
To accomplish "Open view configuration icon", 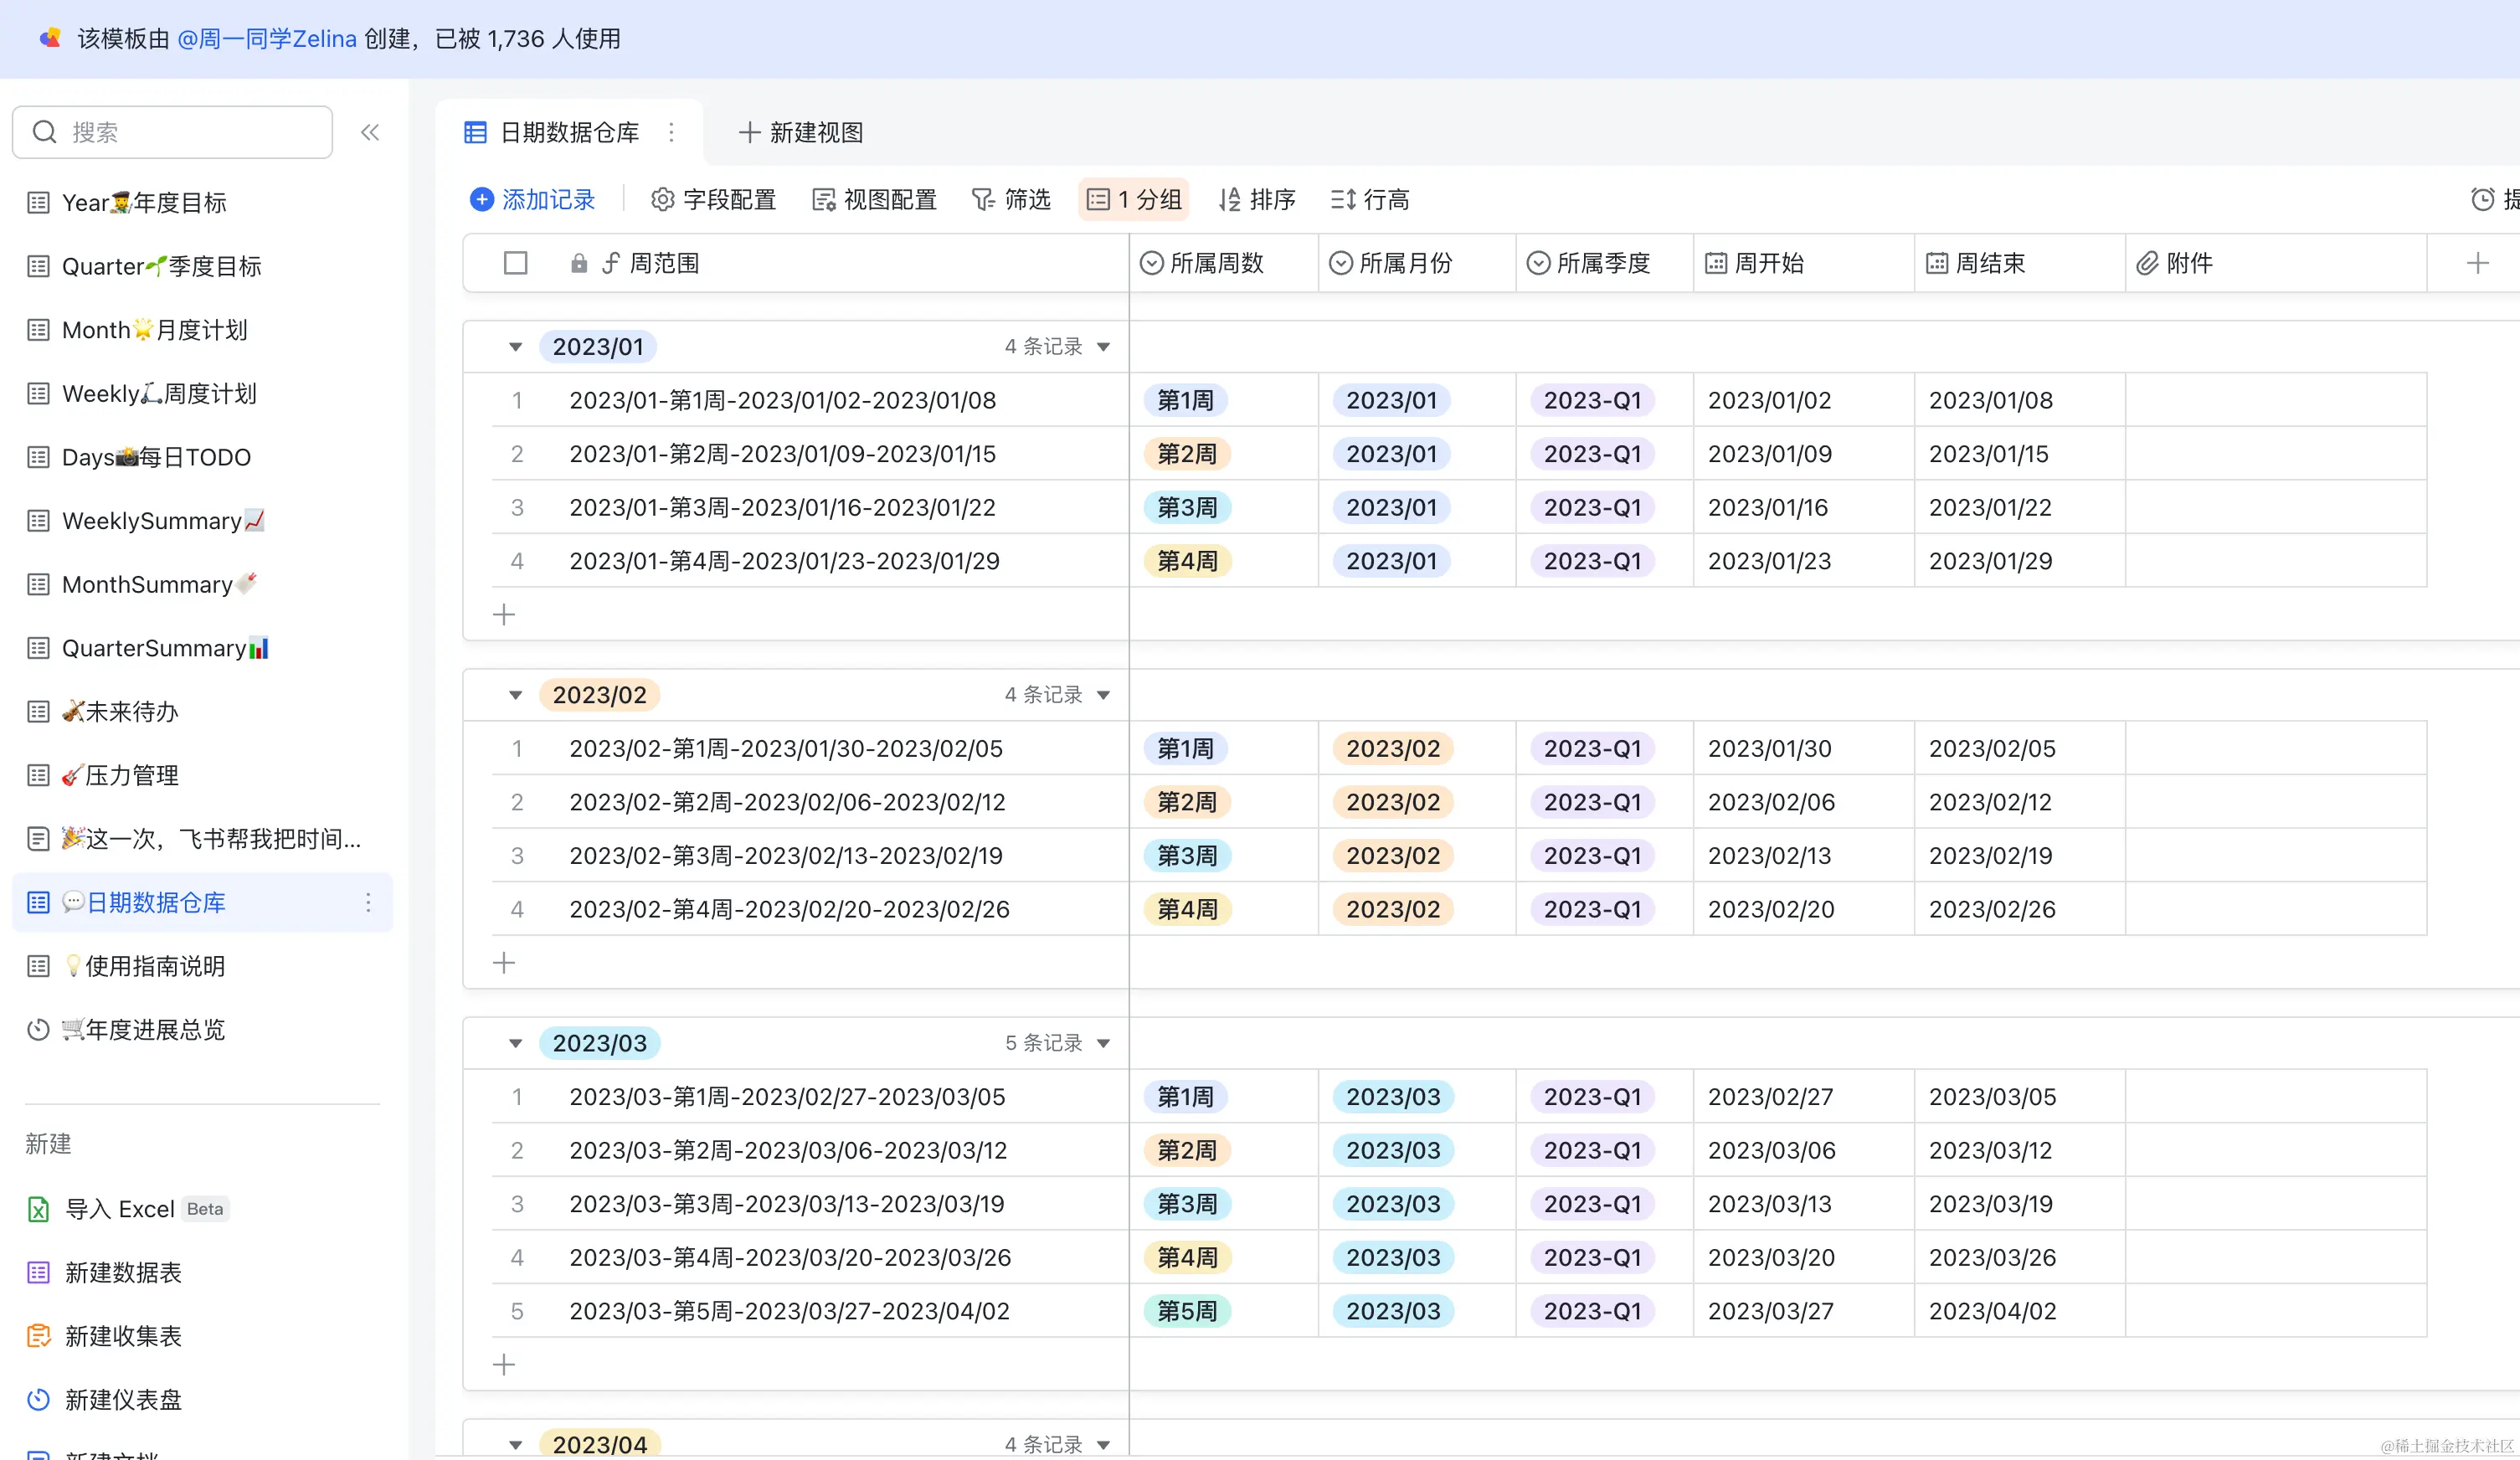I will coord(823,200).
